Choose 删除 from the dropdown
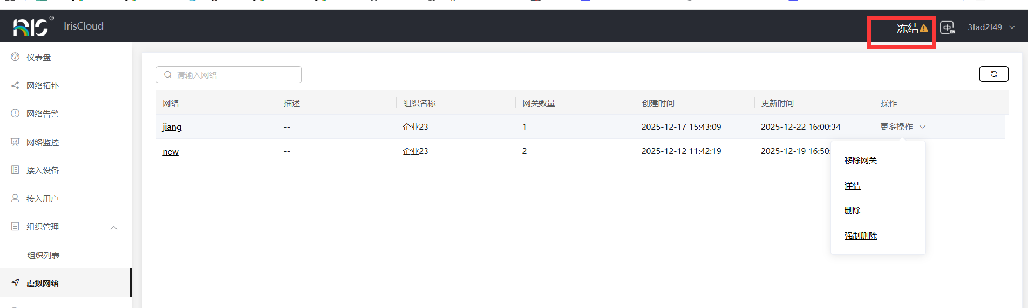The image size is (1028, 308). pyautogui.click(x=853, y=211)
